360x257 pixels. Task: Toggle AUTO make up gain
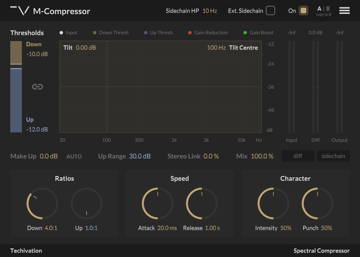click(x=74, y=156)
